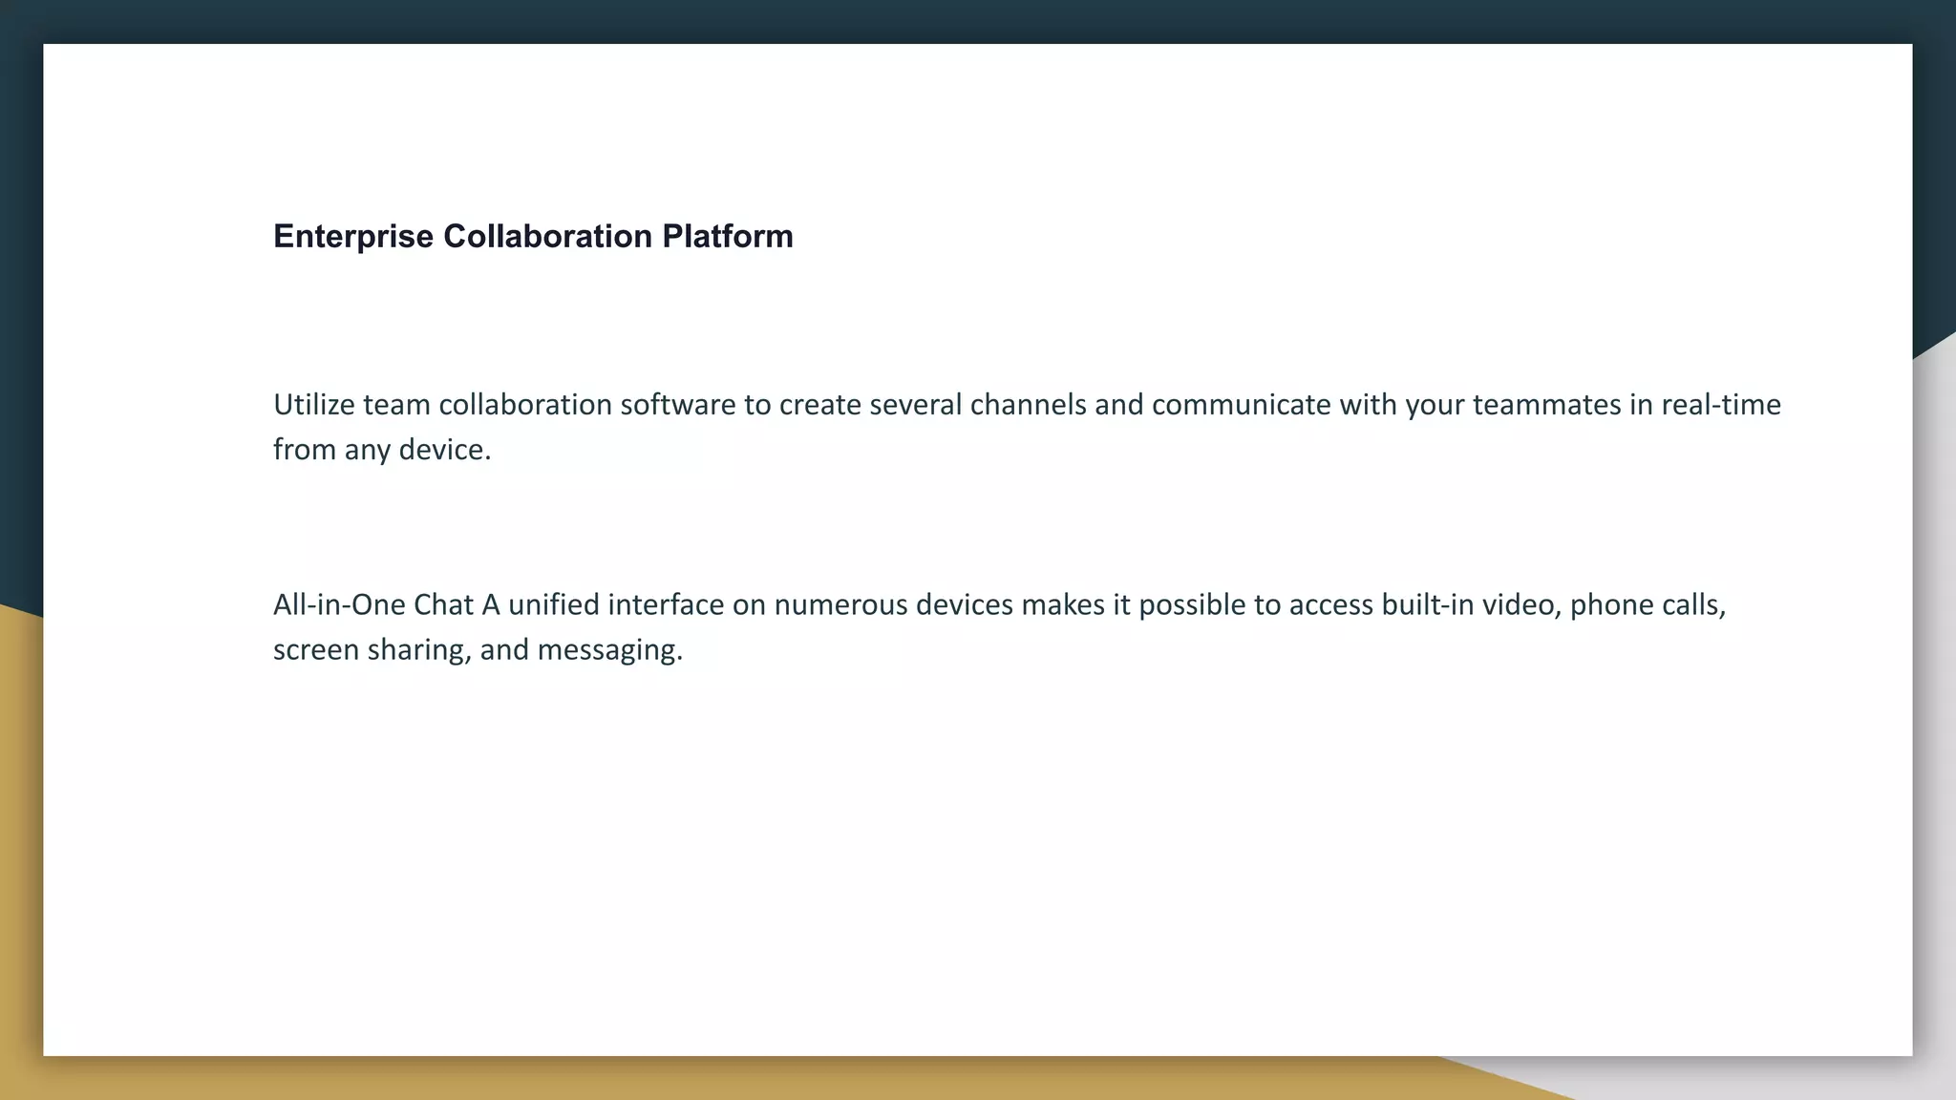Image resolution: width=1956 pixels, height=1100 pixels.
Task: Click the phrase 'numerous devices' in the second paragraph
Action: click(x=893, y=604)
